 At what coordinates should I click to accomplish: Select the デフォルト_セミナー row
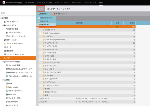coord(87,62)
